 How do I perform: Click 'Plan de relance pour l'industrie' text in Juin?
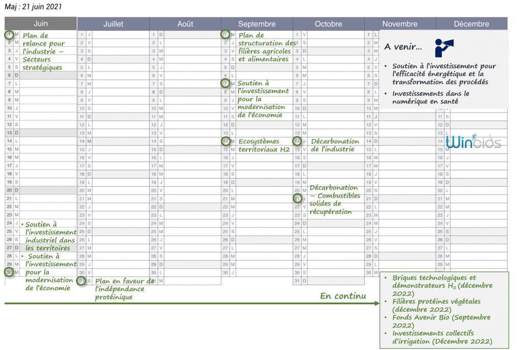tap(43, 52)
